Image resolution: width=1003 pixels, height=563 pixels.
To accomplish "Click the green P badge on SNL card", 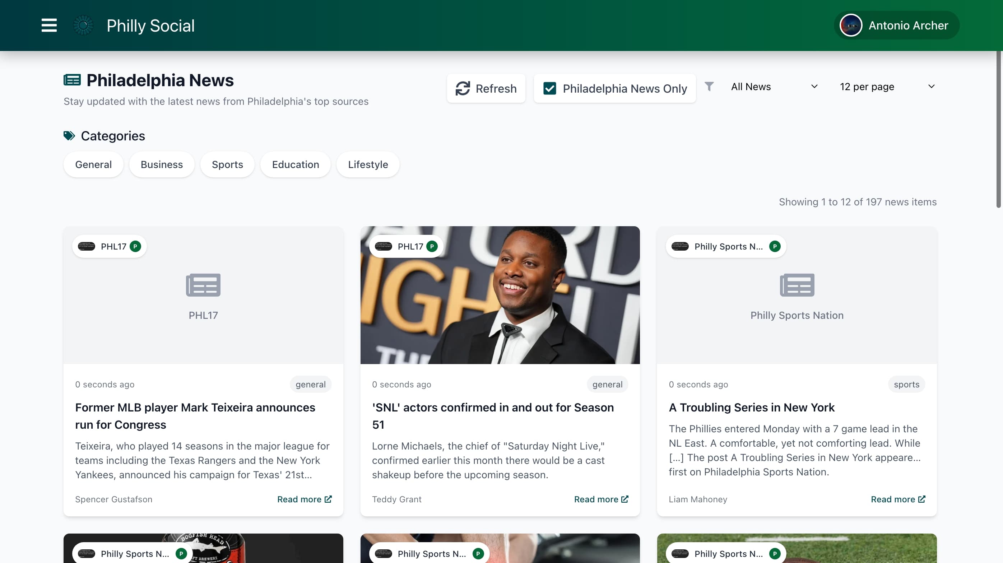I will pos(432,246).
